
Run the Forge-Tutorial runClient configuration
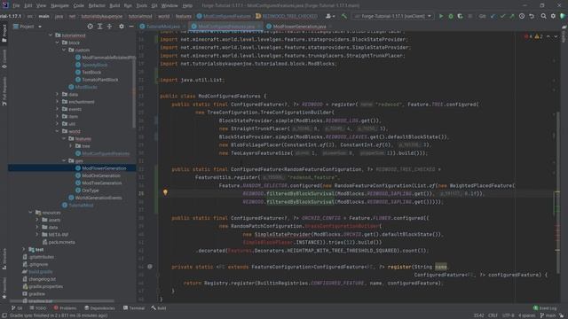click(441, 16)
